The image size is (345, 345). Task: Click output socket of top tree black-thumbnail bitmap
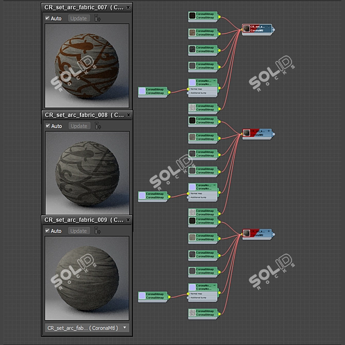pyautogui.click(x=219, y=17)
